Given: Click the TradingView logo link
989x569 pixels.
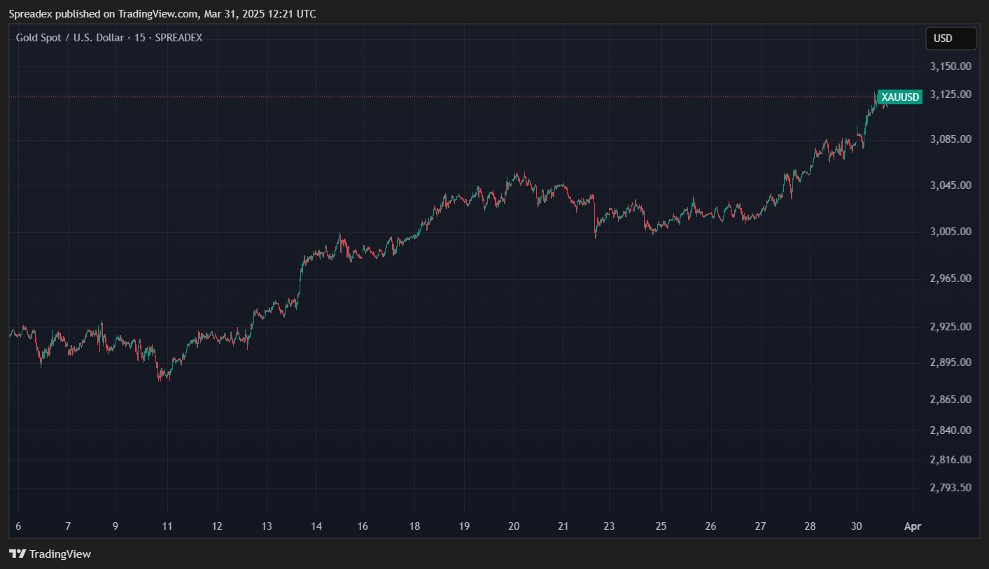Looking at the screenshot, I should click(x=50, y=554).
